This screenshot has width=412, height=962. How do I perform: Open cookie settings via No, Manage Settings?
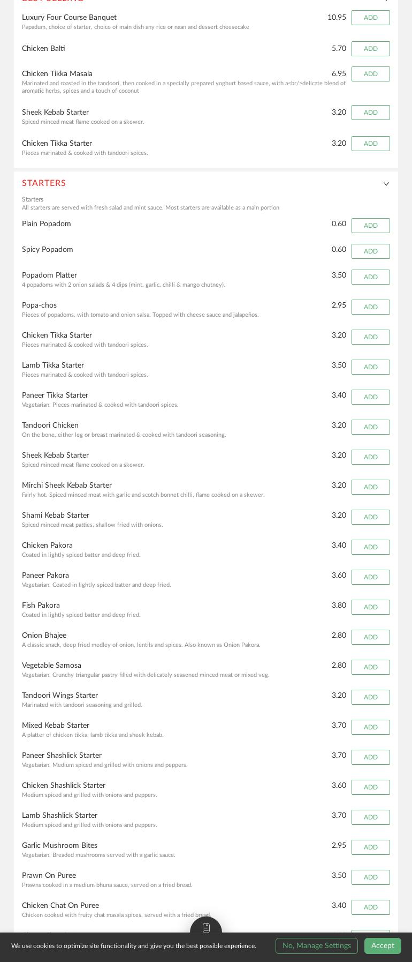316,946
